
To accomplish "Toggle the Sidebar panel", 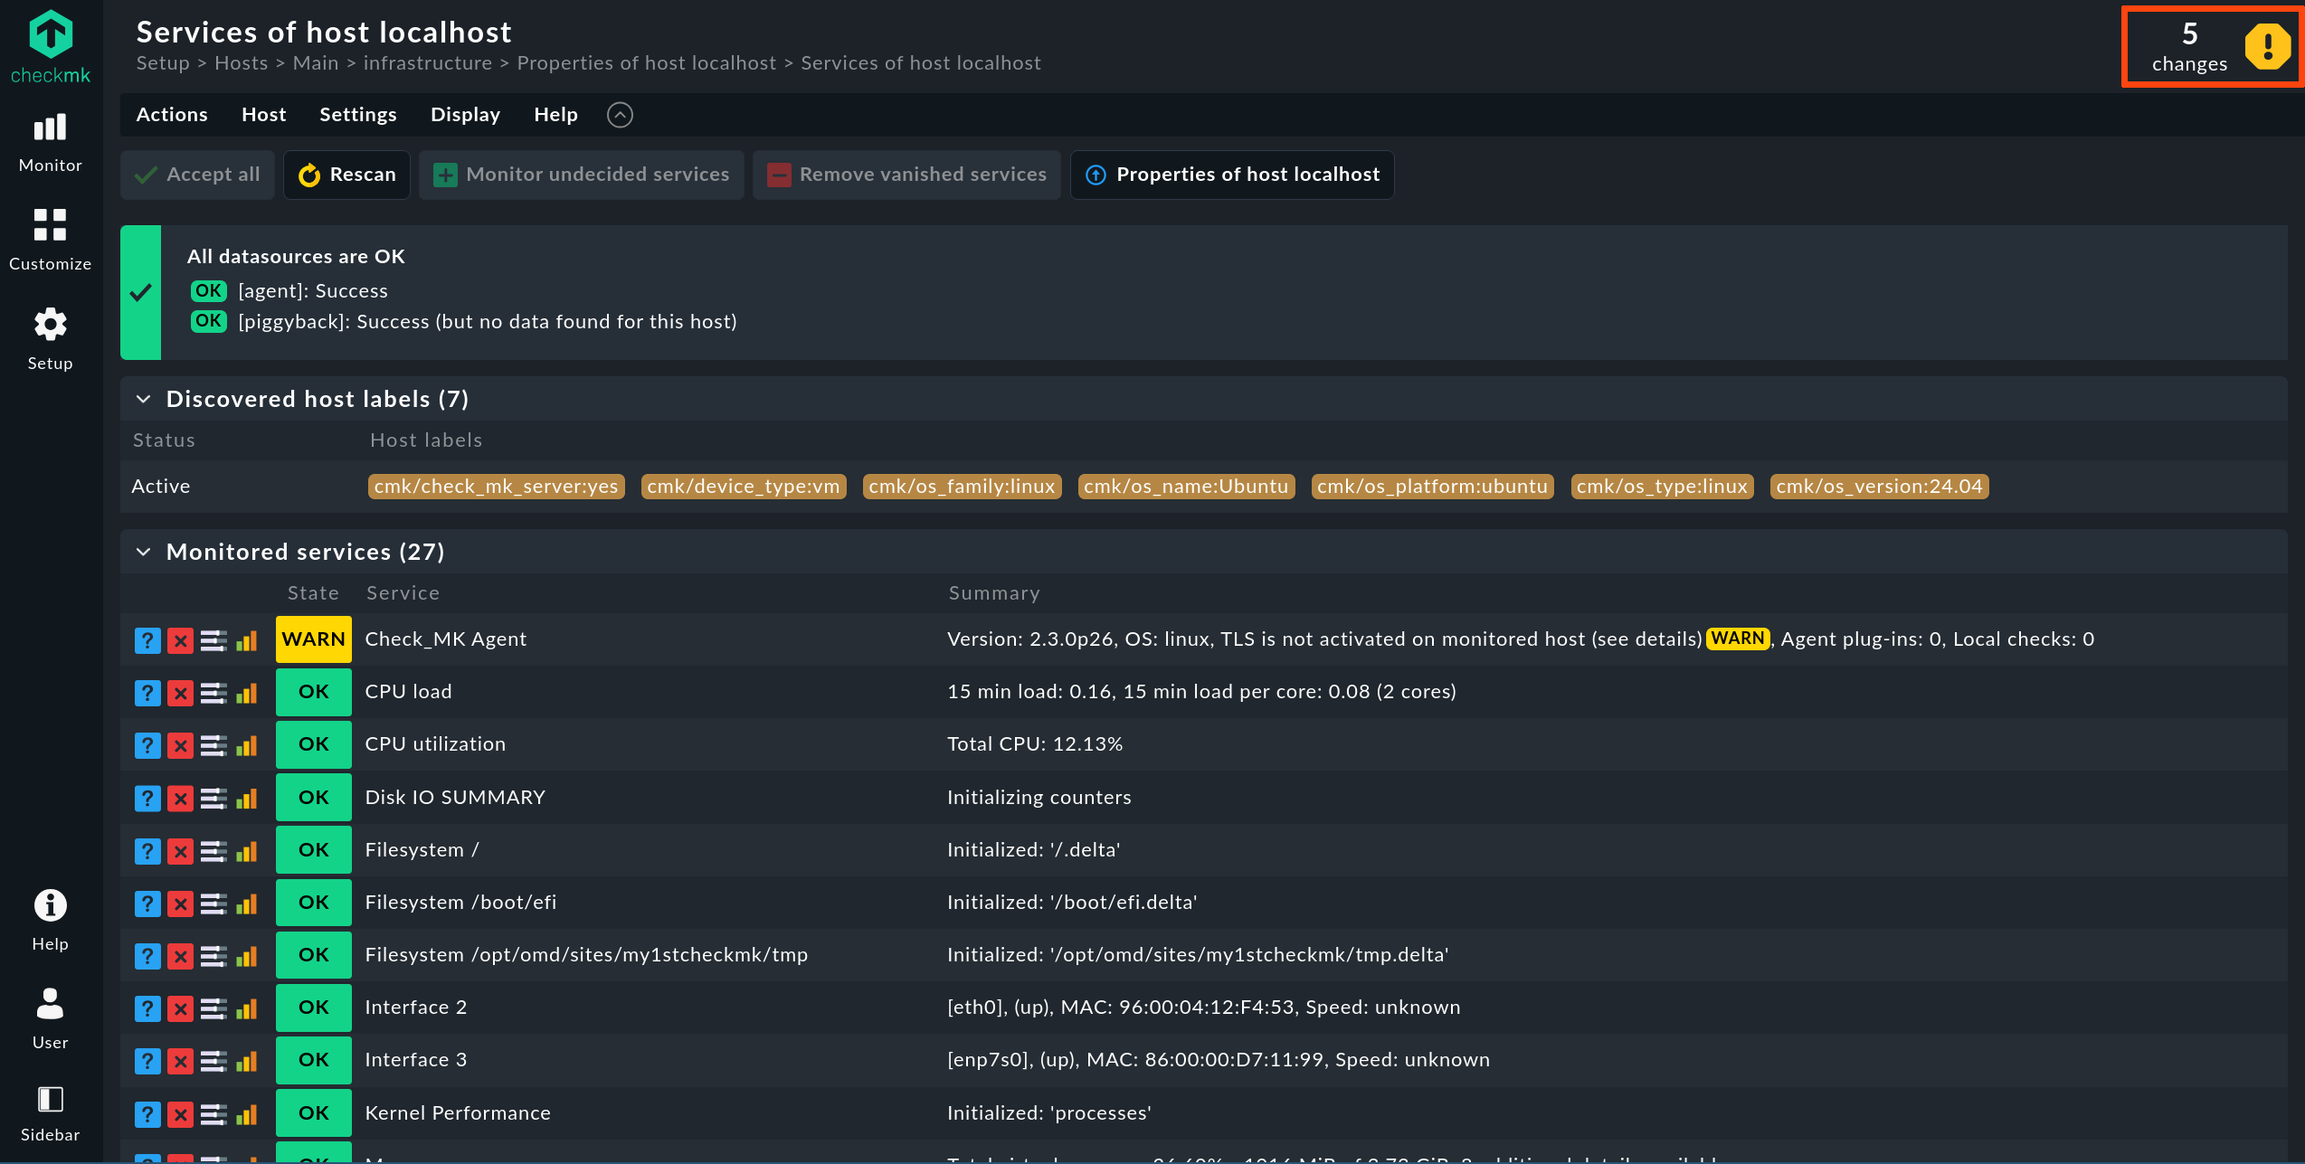I will tap(51, 1114).
